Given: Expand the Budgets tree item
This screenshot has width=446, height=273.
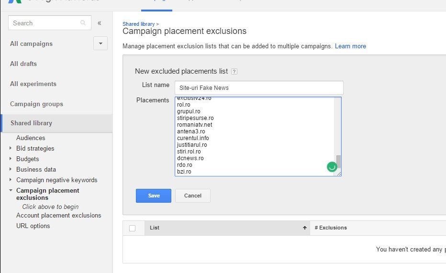Looking at the screenshot, I should coord(11,159).
